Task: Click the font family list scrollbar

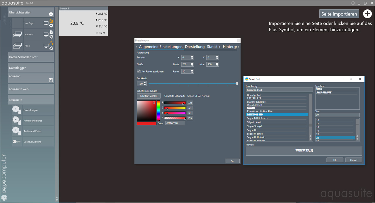Action: click(311, 117)
